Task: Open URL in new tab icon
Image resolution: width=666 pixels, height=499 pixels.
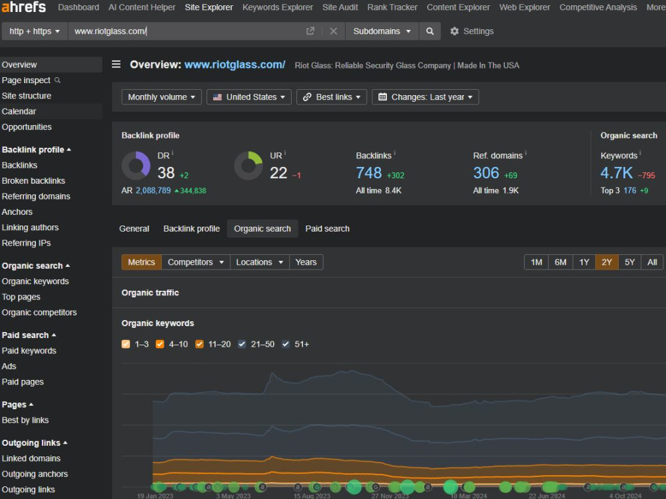Action: tap(310, 31)
